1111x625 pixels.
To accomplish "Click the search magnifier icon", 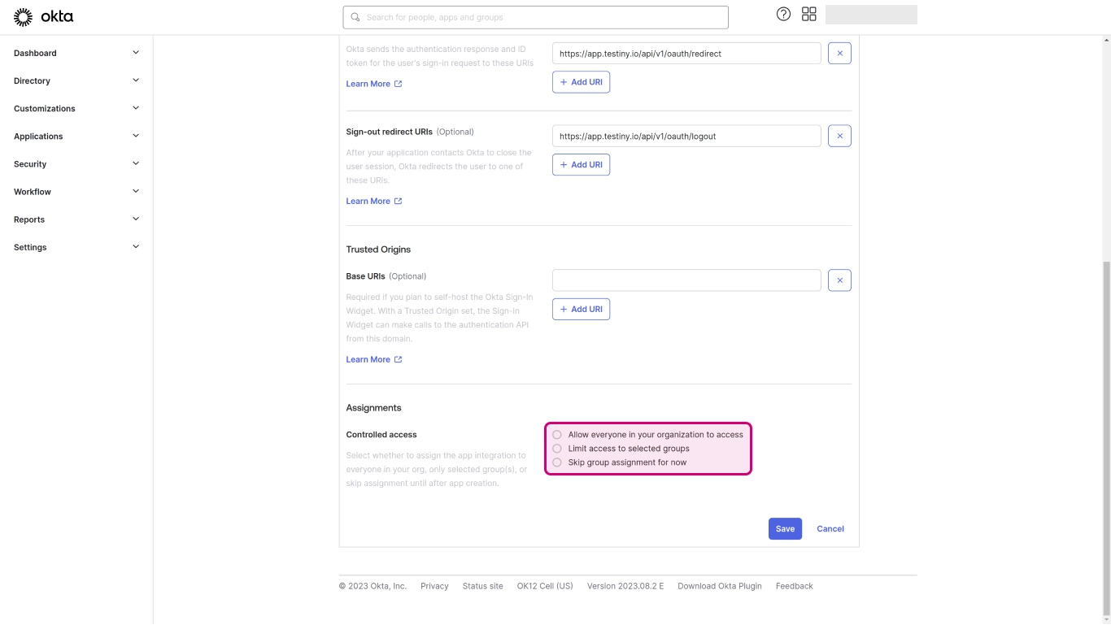I will pos(355,17).
